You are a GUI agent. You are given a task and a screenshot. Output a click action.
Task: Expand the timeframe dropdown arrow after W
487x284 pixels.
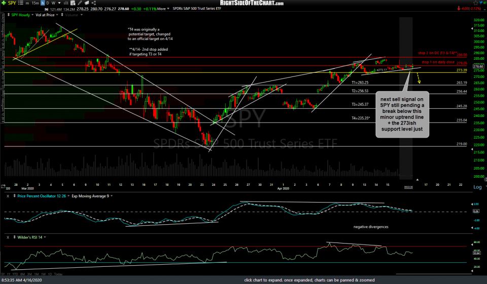59,3
